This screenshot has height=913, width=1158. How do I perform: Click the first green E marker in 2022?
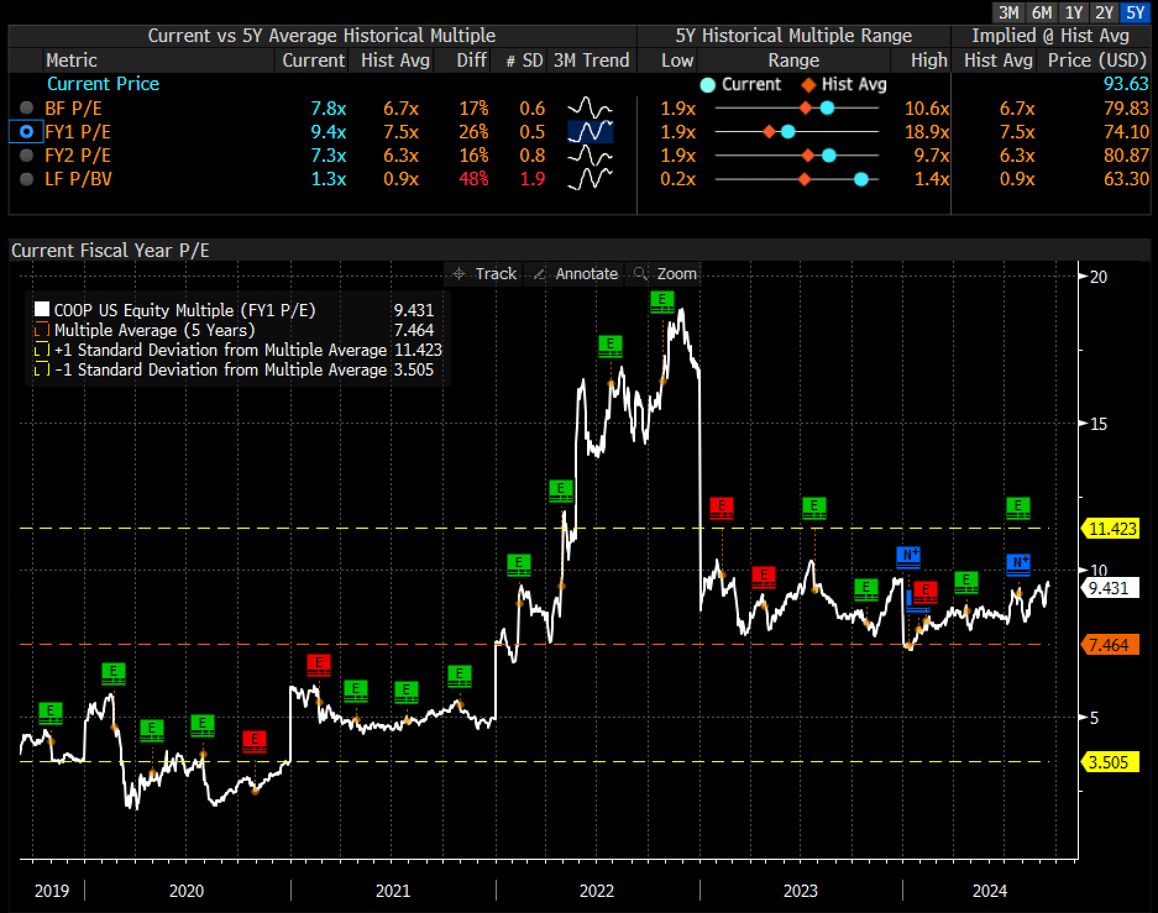coord(519,565)
